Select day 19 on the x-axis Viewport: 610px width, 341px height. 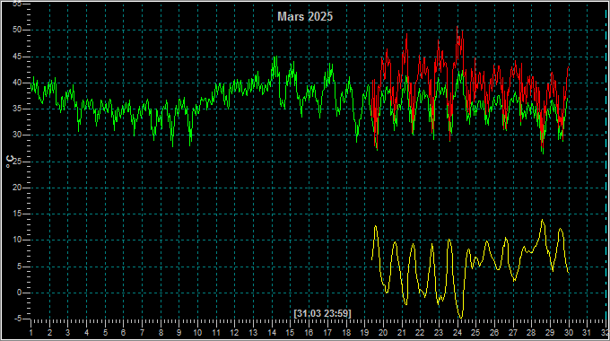pos(364,333)
